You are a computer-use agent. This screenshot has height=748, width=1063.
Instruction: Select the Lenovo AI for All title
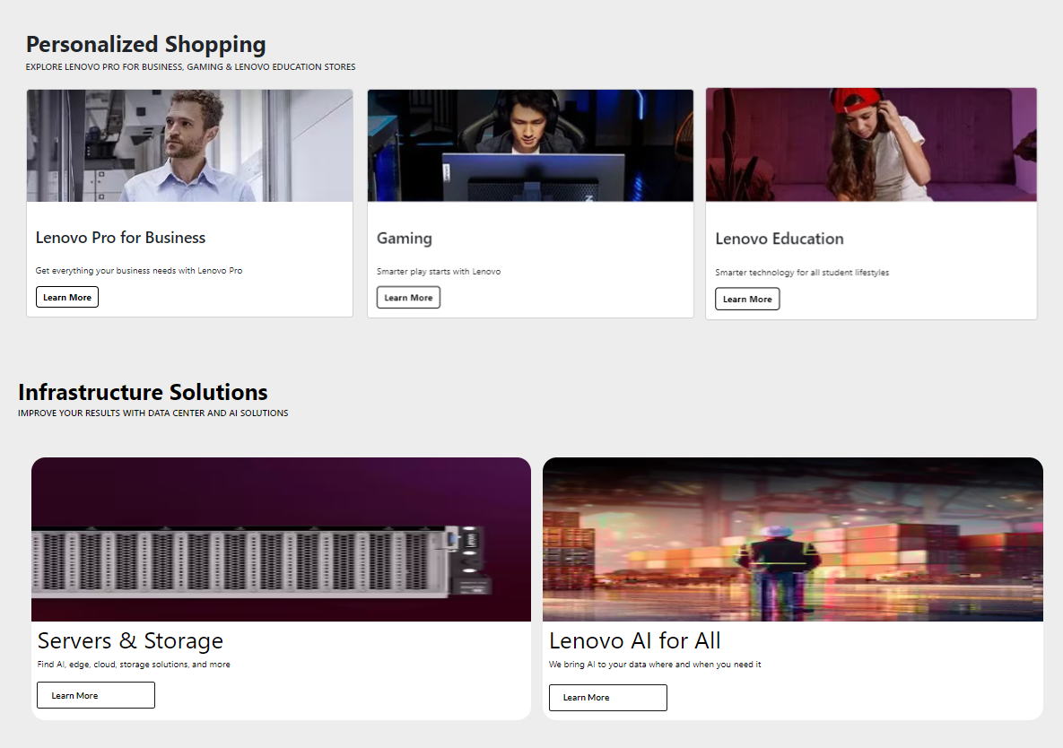pyautogui.click(x=634, y=641)
